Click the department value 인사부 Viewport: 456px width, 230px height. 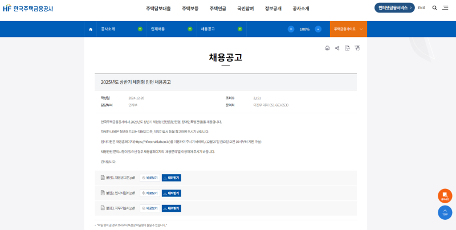click(x=133, y=105)
